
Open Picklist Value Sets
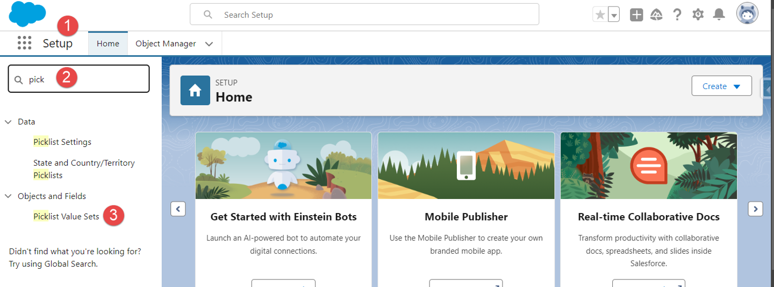click(66, 217)
